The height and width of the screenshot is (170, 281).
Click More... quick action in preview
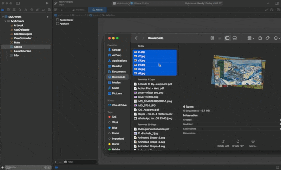253,143
